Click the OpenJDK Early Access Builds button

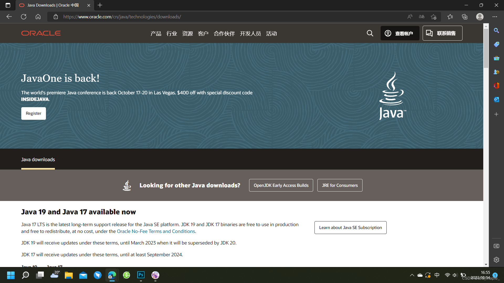point(281,185)
